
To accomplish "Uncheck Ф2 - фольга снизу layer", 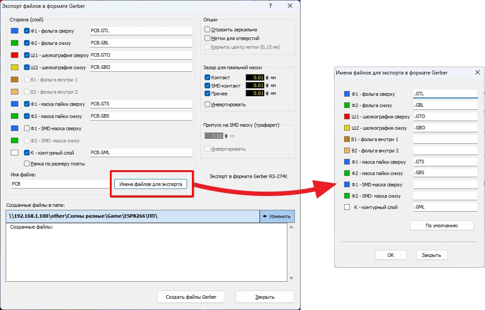I will point(27,43).
